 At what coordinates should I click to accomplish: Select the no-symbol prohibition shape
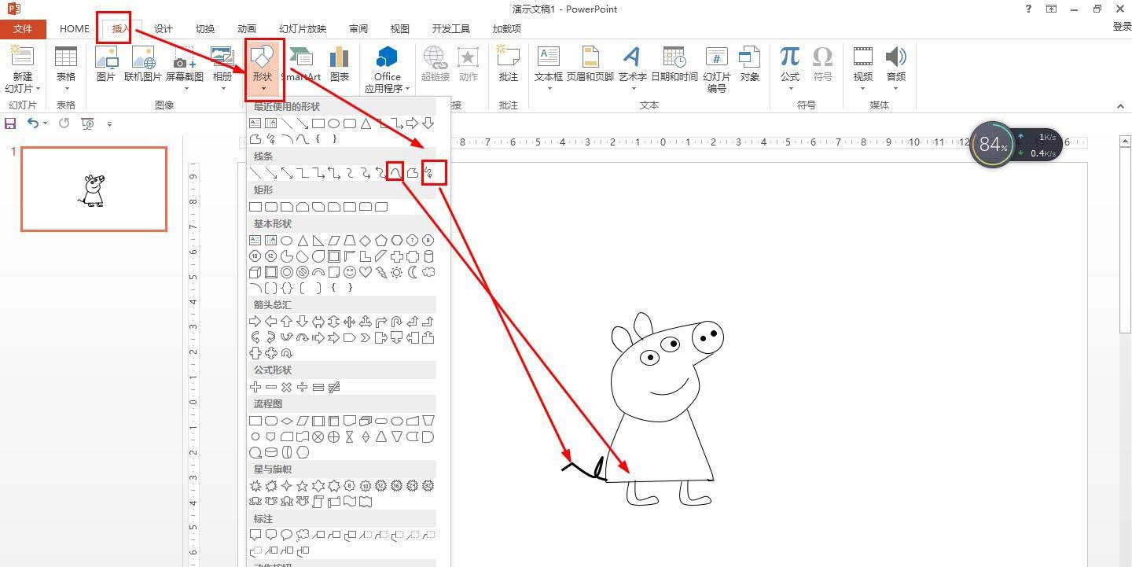tap(303, 272)
